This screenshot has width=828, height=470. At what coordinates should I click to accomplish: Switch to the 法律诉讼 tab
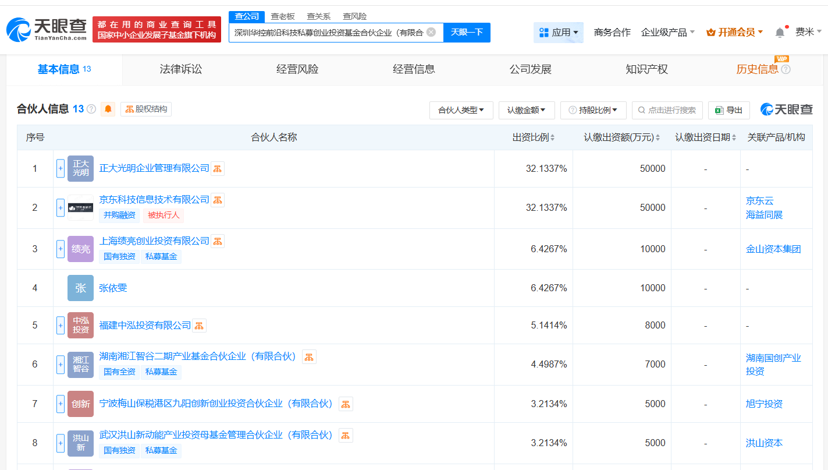[x=181, y=69]
